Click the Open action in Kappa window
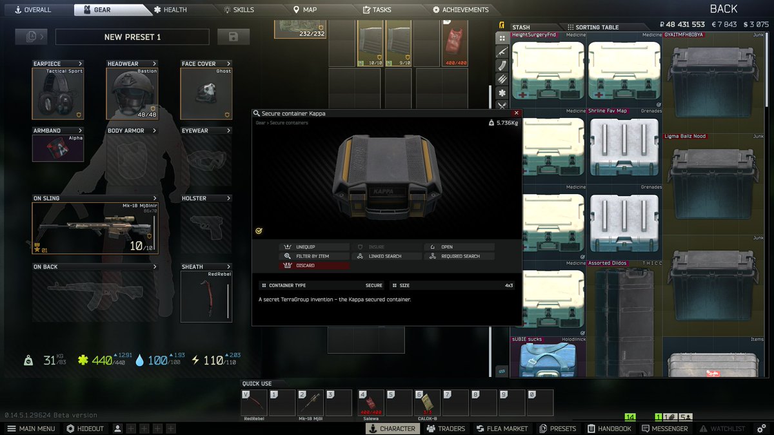The image size is (774, 435). (459, 247)
